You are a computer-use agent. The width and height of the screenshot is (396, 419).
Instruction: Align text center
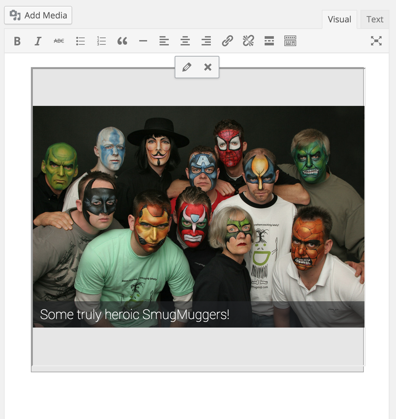click(x=185, y=41)
